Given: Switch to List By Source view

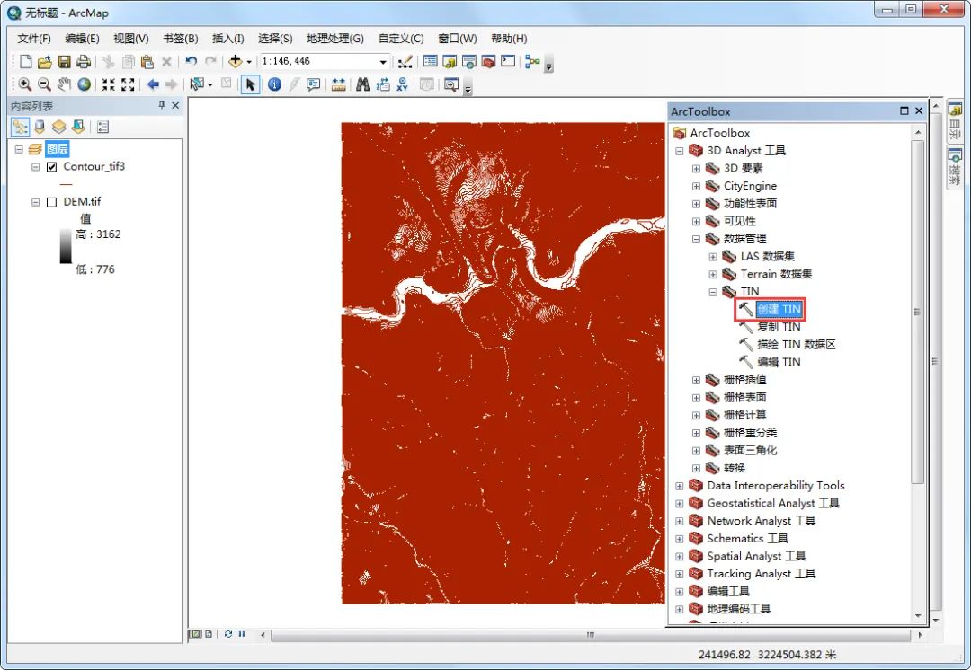Looking at the screenshot, I should 40,127.
